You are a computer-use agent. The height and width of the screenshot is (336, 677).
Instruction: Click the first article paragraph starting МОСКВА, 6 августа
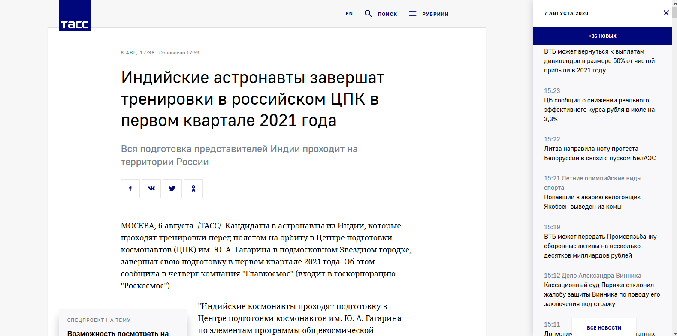(x=266, y=255)
